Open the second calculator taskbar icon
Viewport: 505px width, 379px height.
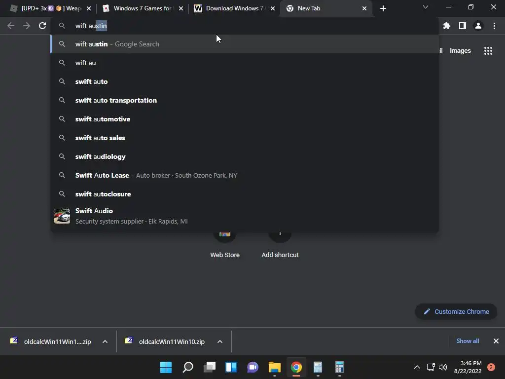(340, 367)
